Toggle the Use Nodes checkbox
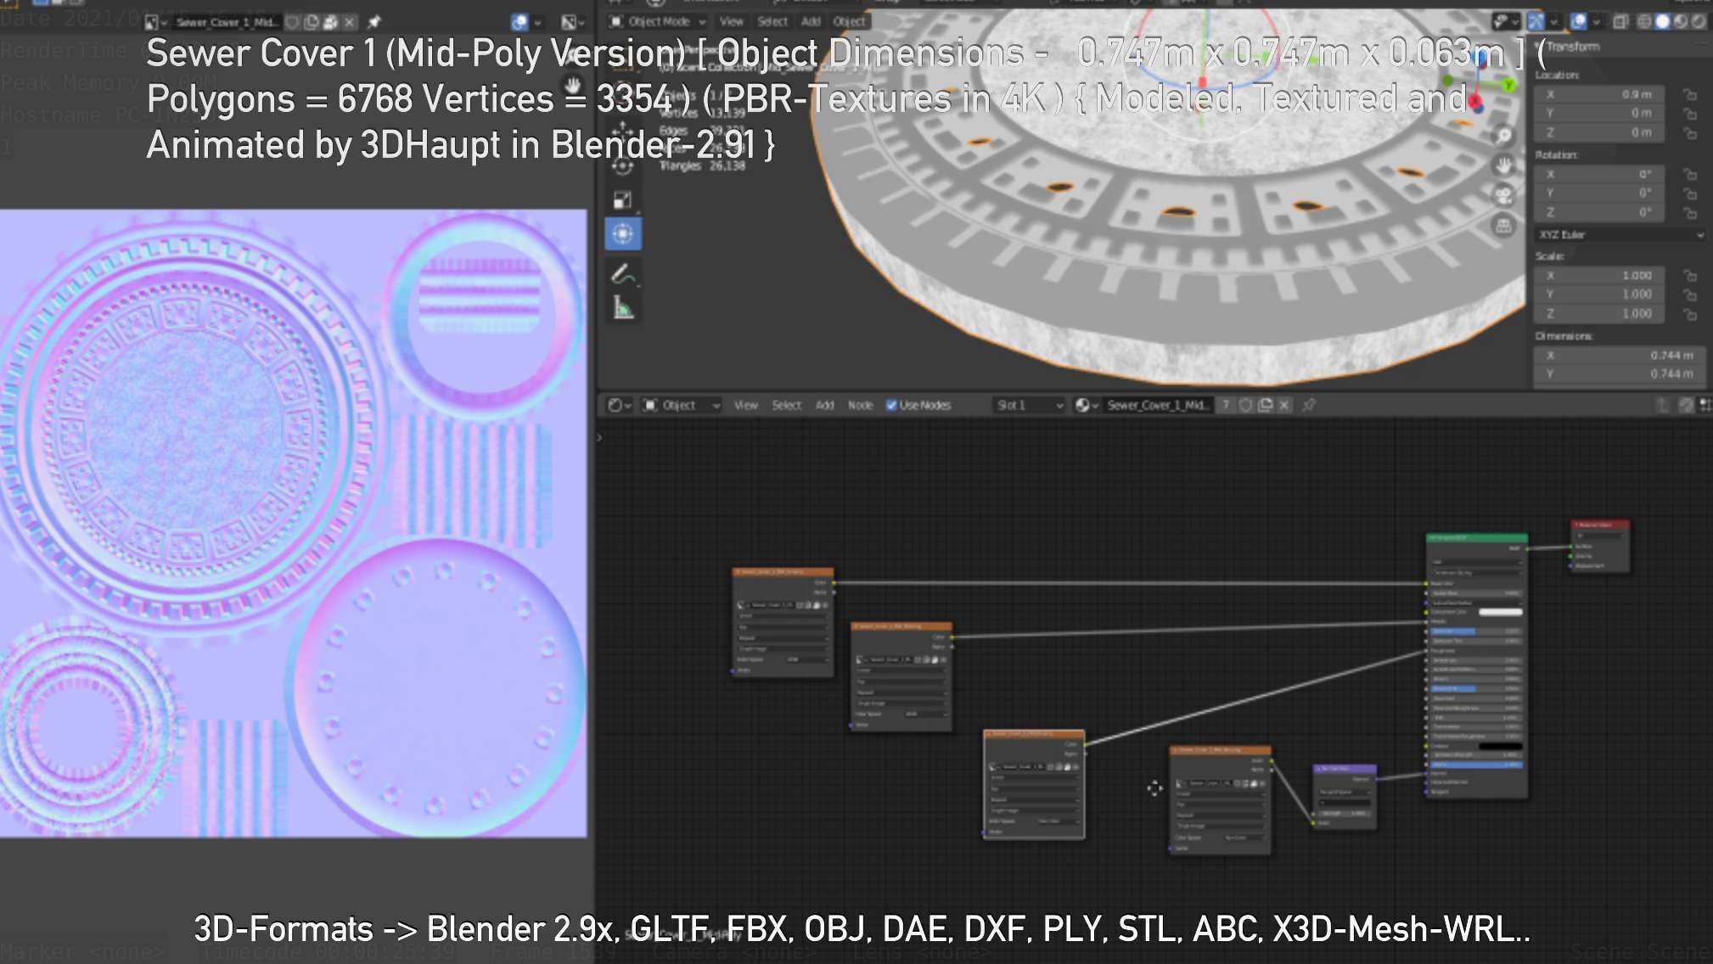The image size is (1713, 964). pos(891,406)
